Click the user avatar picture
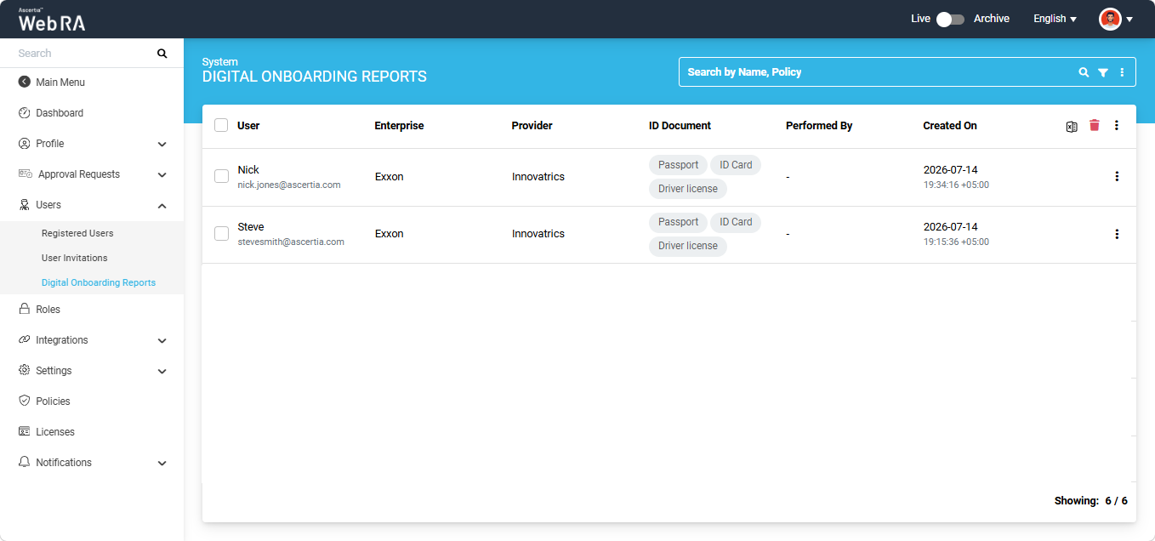Viewport: 1155px width, 541px height. 1110,19
